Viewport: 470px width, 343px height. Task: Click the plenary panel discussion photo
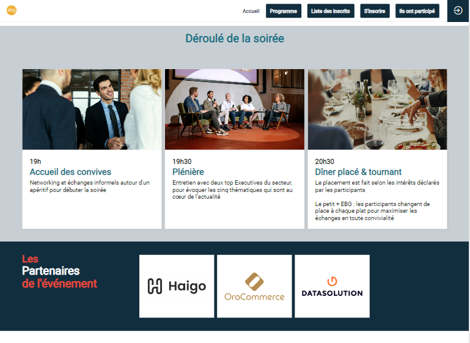[x=235, y=109]
